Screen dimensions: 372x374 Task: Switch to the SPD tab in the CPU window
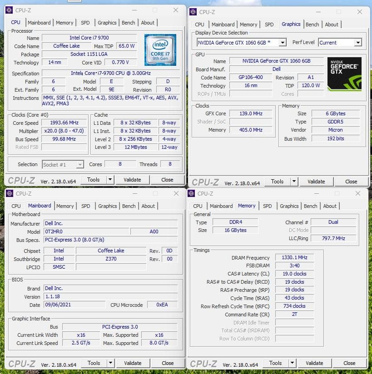point(85,23)
